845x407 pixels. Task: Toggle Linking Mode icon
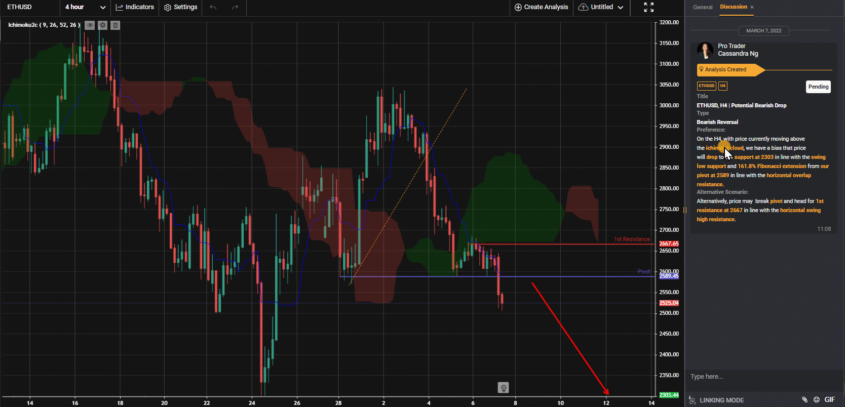(693, 400)
